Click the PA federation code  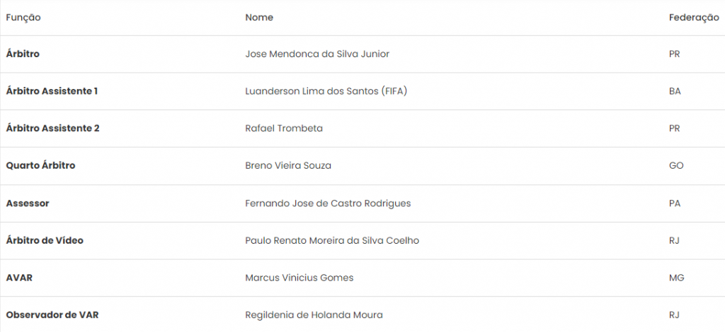[x=675, y=203]
